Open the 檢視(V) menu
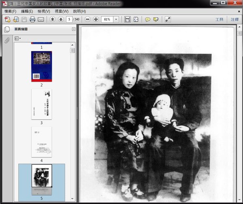 tap(43, 11)
